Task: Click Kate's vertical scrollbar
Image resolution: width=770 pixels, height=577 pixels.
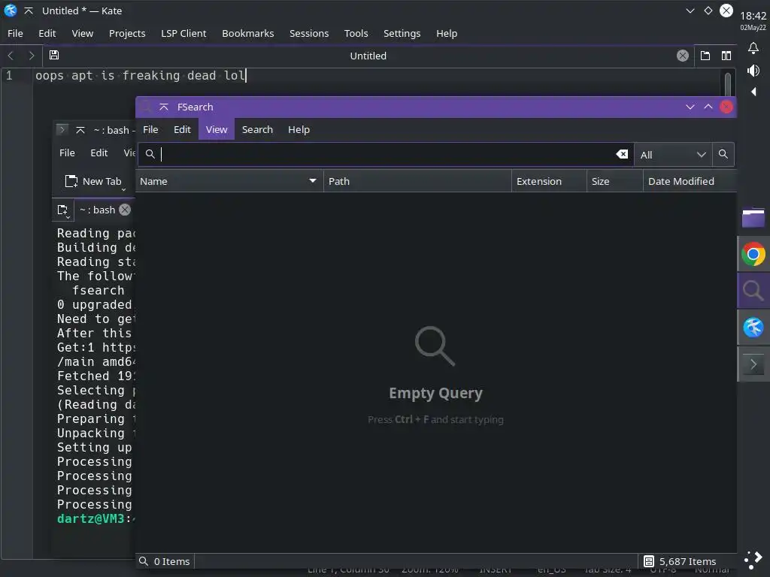Action: click(727, 83)
